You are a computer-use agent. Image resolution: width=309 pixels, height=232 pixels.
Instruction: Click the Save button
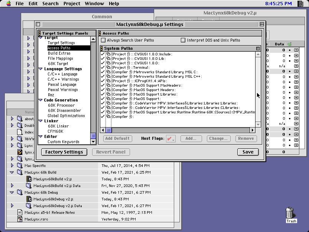[x=248, y=152]
